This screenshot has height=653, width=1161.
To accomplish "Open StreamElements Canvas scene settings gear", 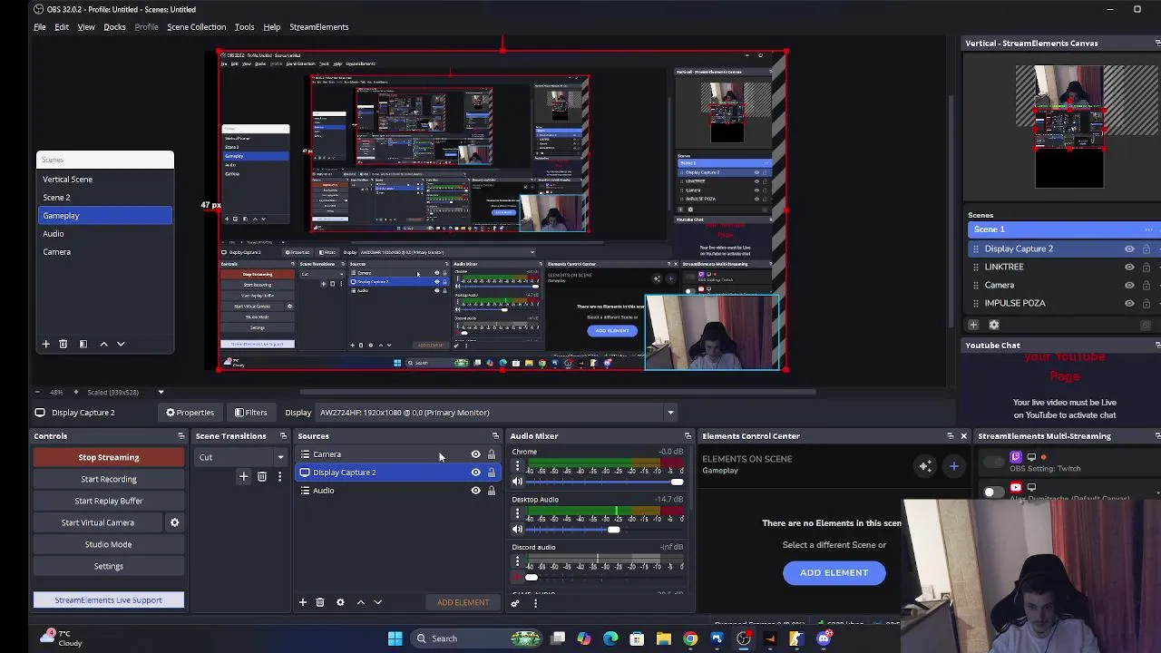I will 994,325.
